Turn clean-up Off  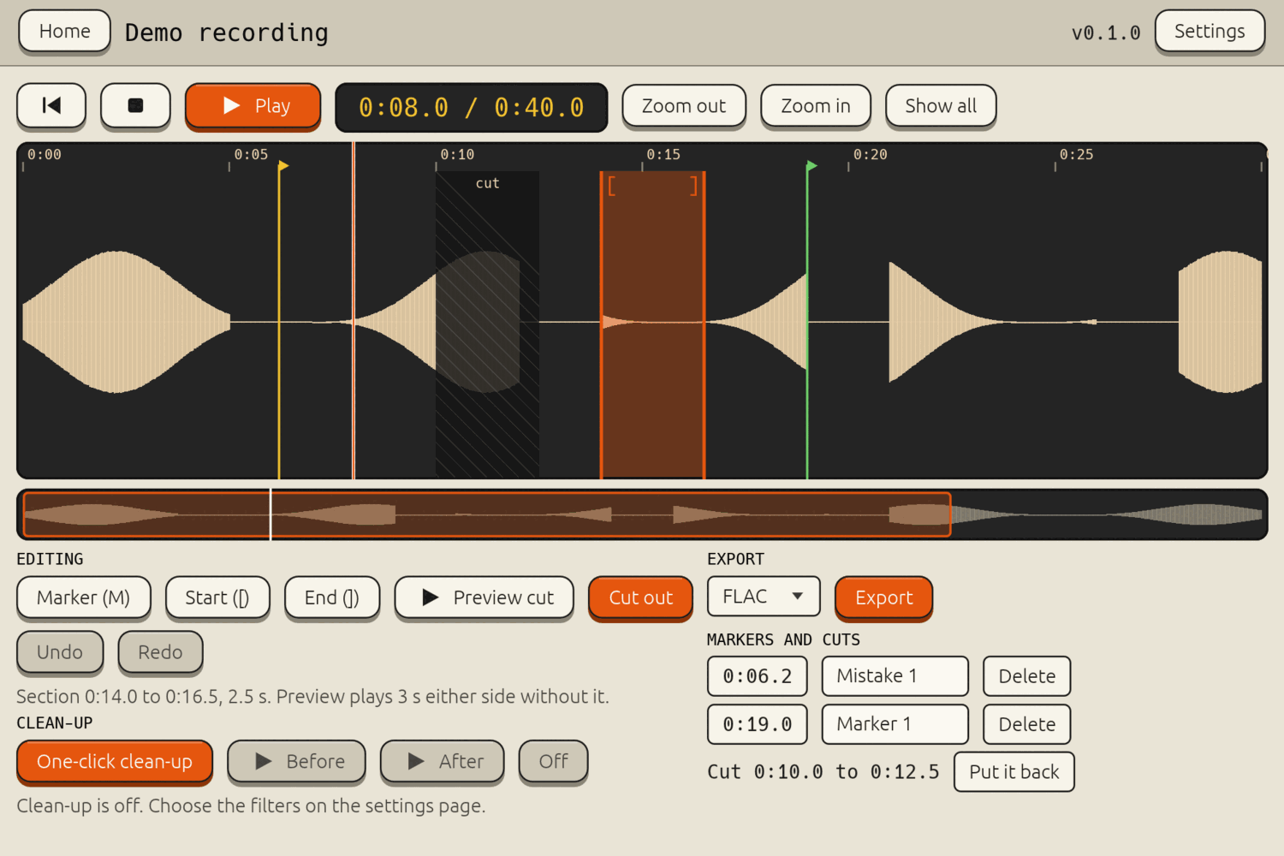point(553,761)
